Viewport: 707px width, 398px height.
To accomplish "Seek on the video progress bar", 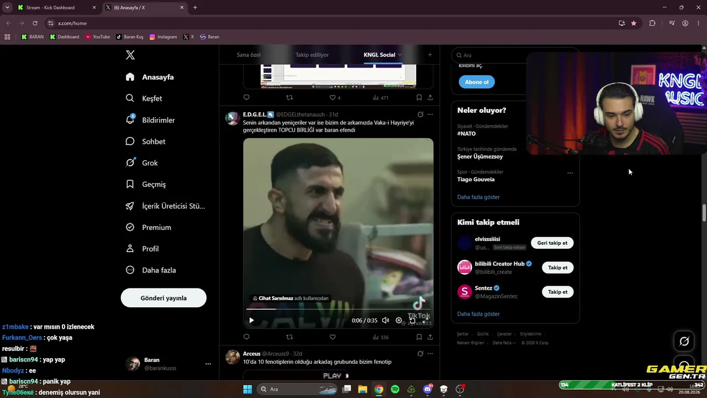I will [x=339, y=309].
